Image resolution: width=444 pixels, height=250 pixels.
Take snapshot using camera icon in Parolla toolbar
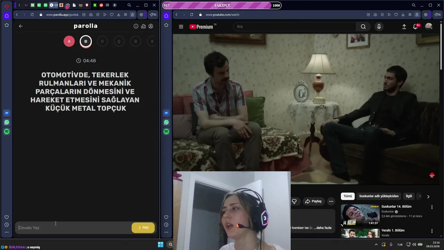coord(91,15)
